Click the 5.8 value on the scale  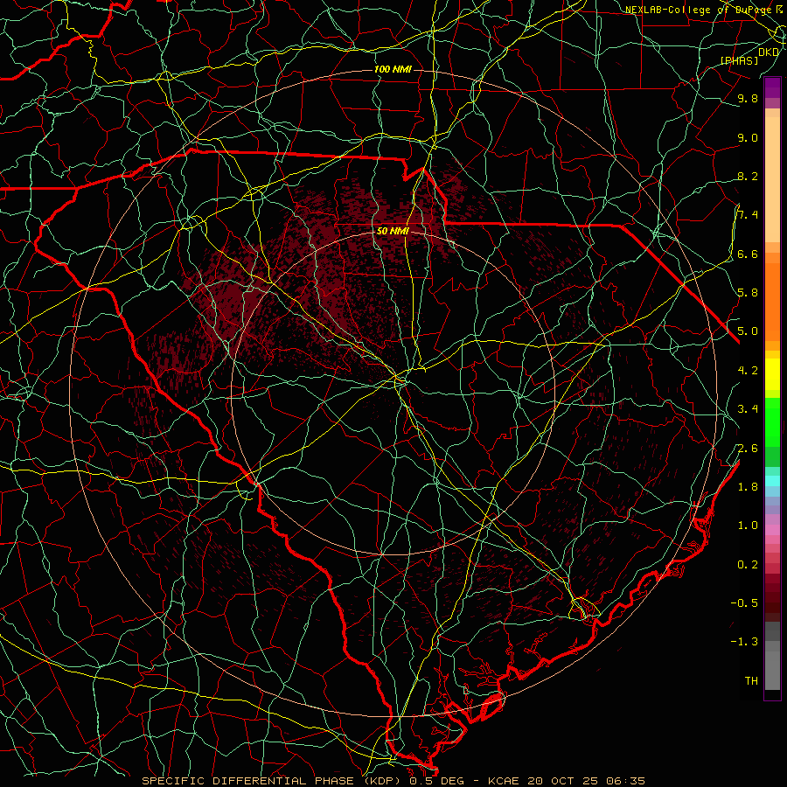(x=748, y=293)
